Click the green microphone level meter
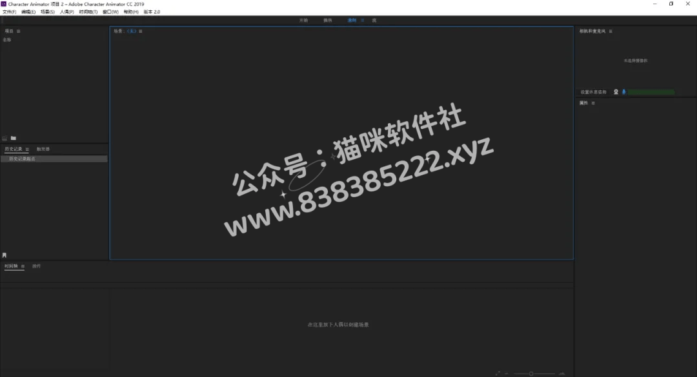 pyautogui.click(x=651, y=92)
